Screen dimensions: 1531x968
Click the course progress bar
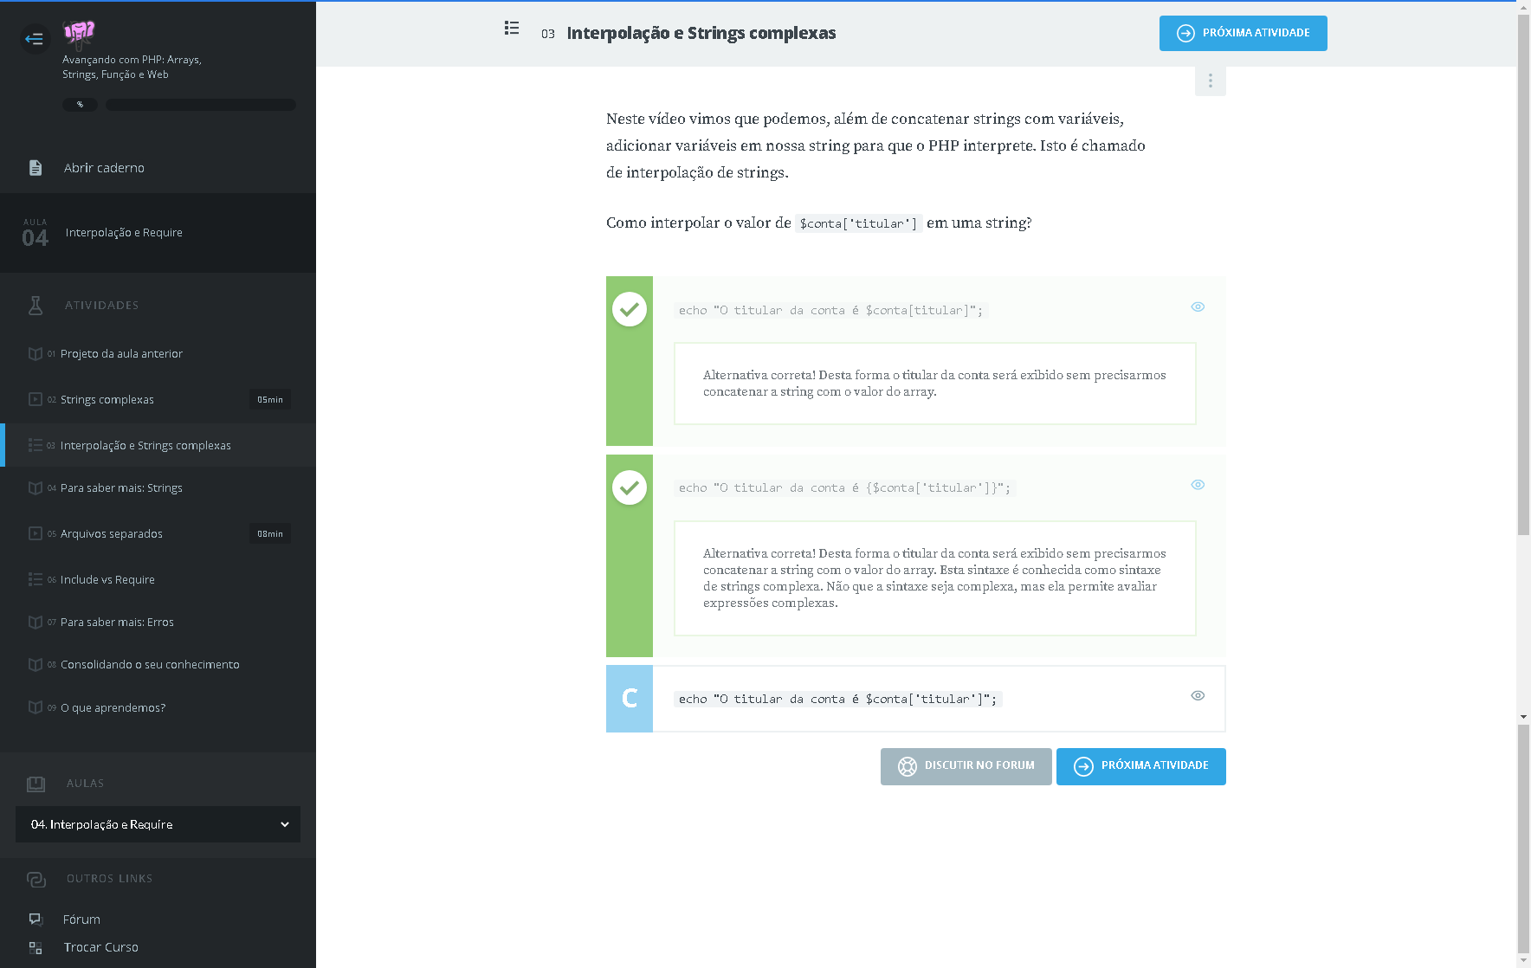coord(200,105)
